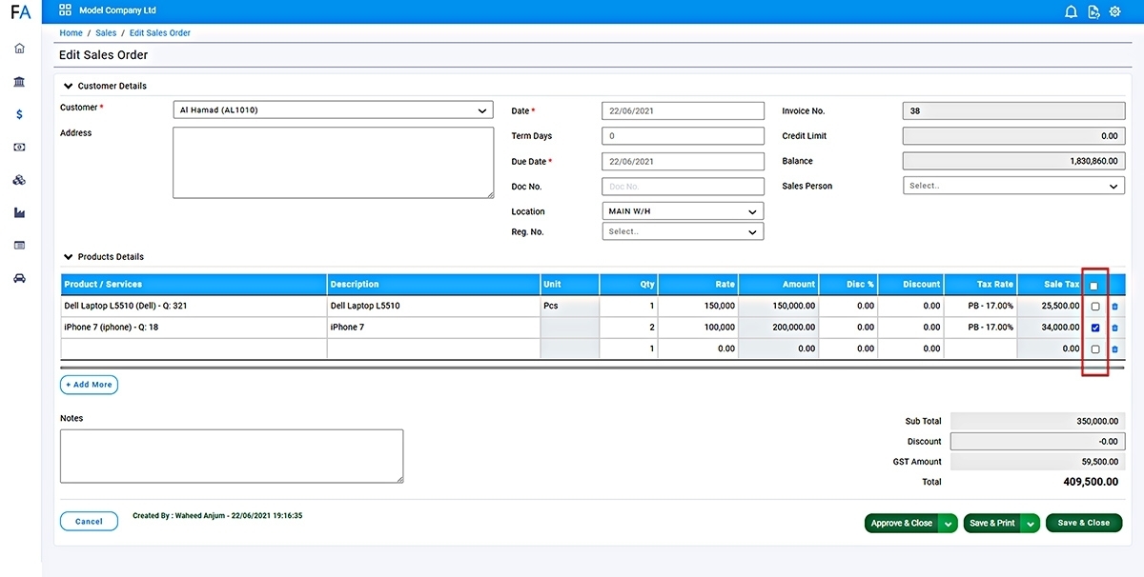Open the Customer dropdown Al Hamad (AL1010)
Viewport: 1144px width, 577px height.
click(x=333, y=110)
